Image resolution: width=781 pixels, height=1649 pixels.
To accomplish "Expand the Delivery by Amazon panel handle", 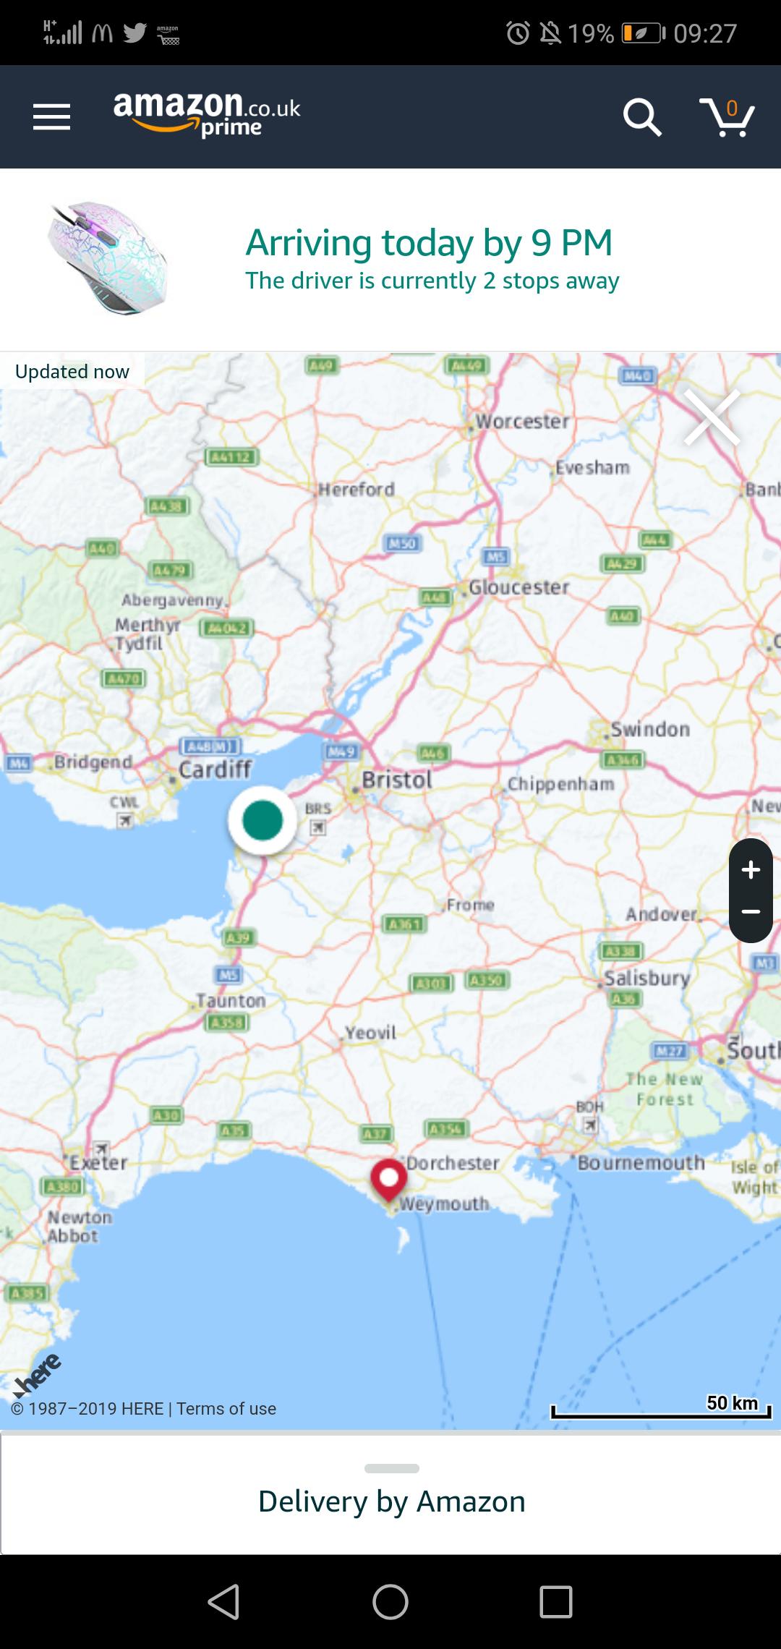I will click(x=392, y=1468).
